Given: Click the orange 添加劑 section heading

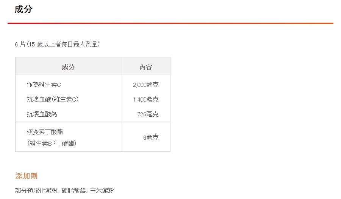Looking at the screenshot, I should tap(26, 176).
